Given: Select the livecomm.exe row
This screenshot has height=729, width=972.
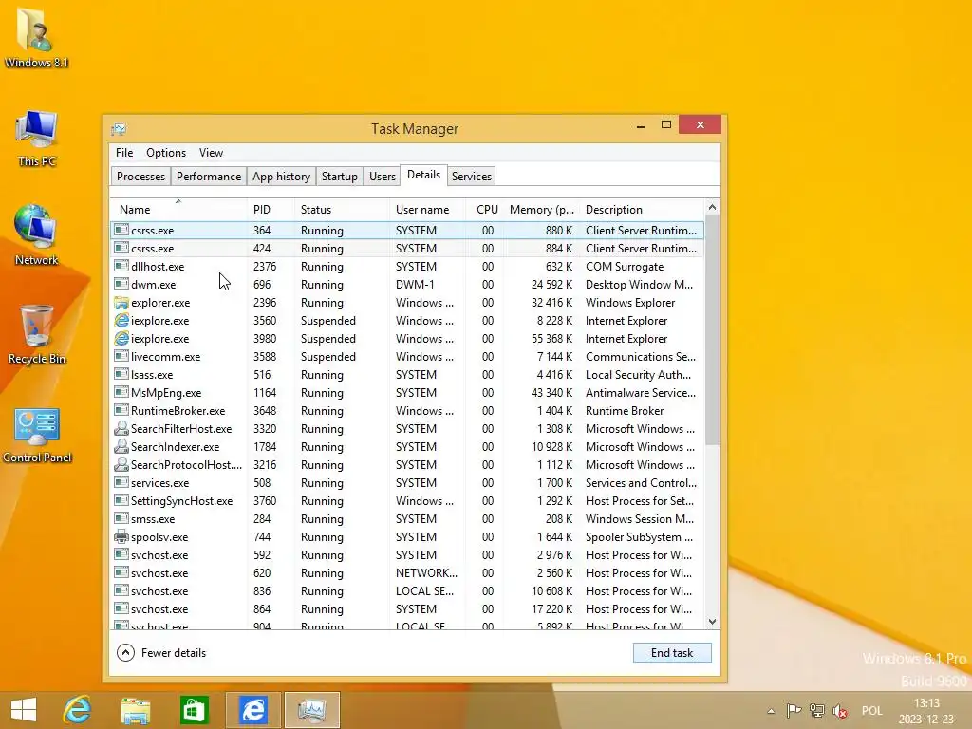Looking at the screenshot, I should pos(407,357).
